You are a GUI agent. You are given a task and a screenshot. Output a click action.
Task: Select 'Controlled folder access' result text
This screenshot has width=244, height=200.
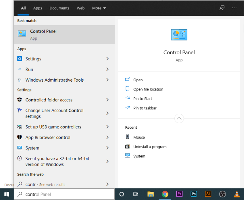tap(49, 100)
